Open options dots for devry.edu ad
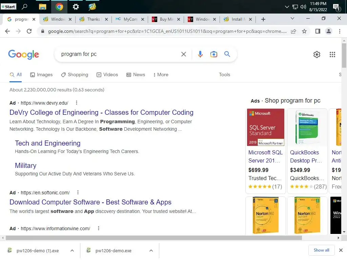The height and width of the screenshot is (260, 347). pyautogui.click(x=77, y=103)
